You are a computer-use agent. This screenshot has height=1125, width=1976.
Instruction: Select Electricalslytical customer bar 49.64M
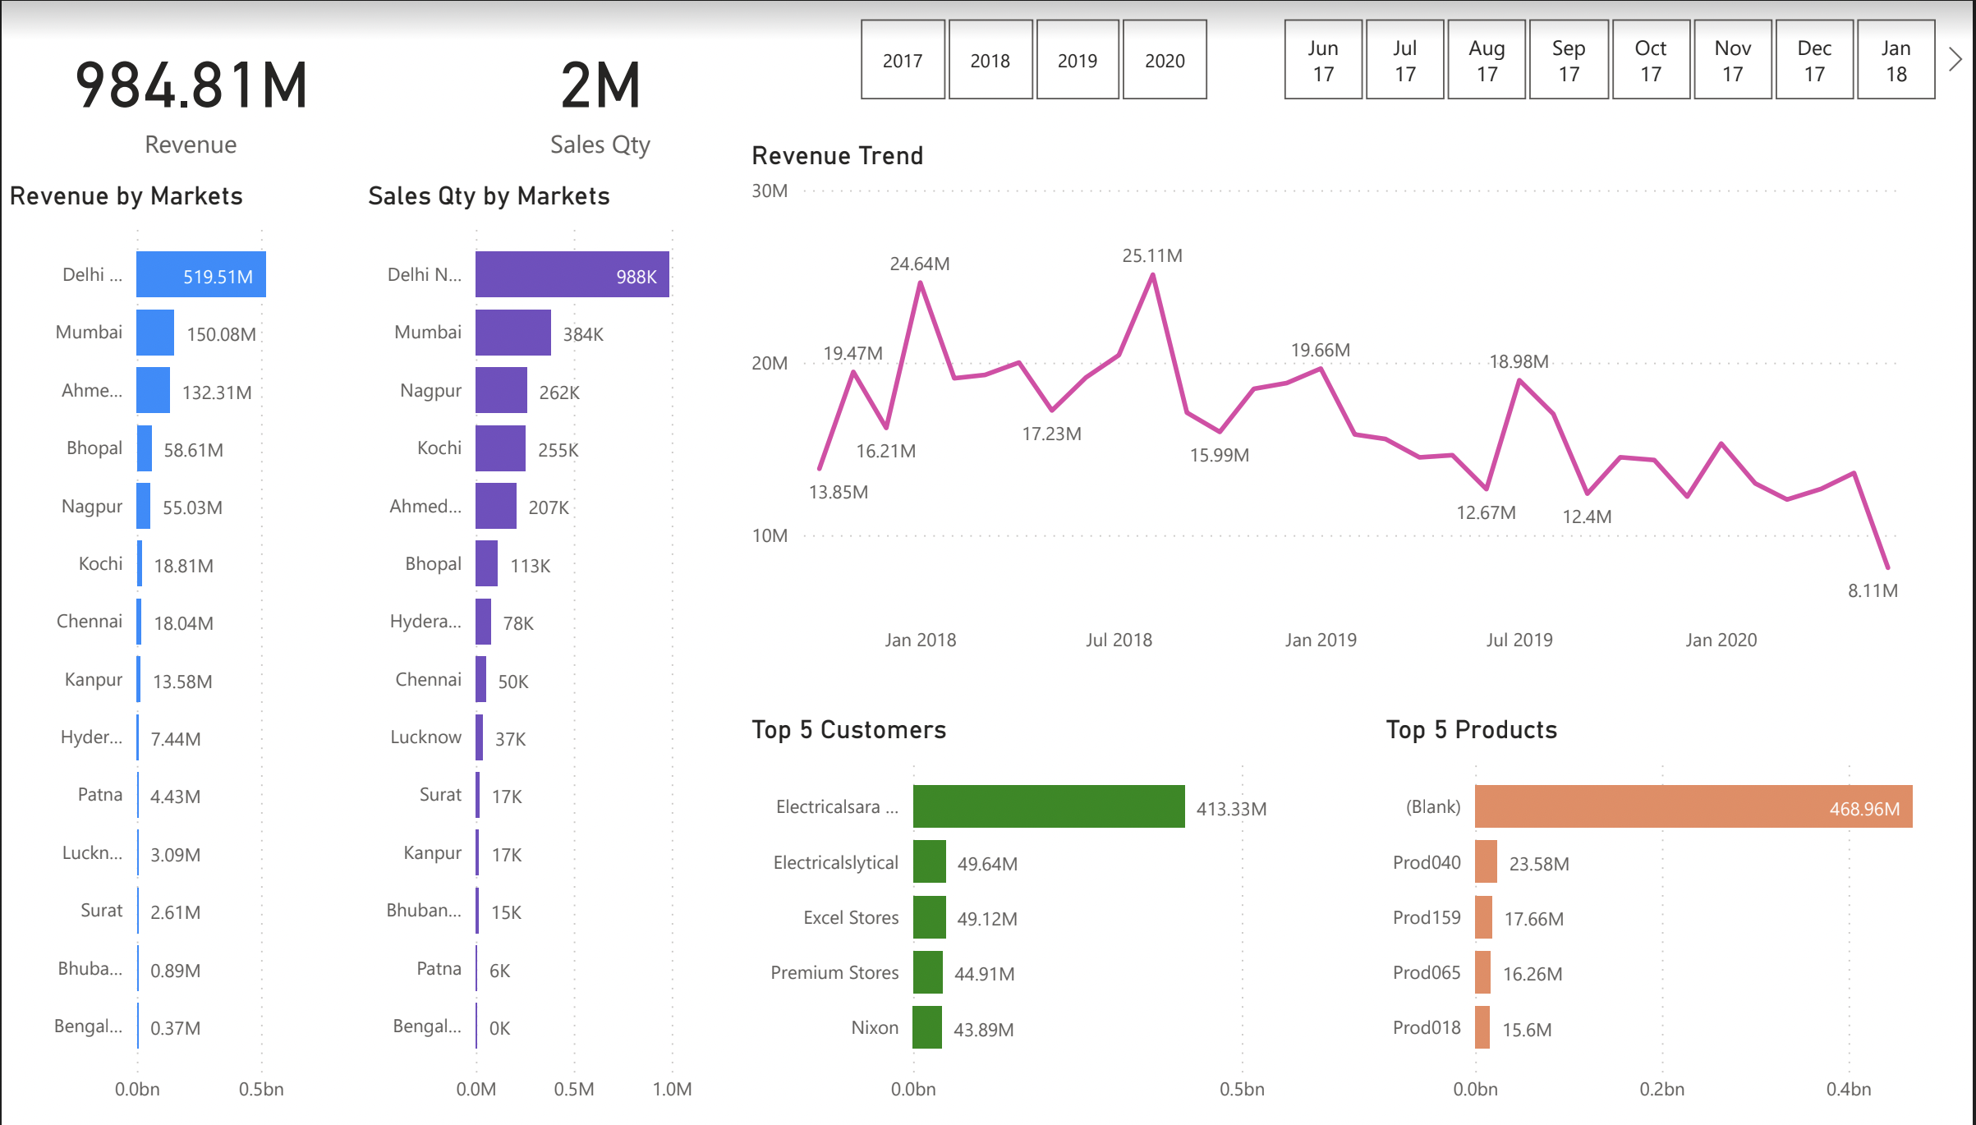[930, 861]
